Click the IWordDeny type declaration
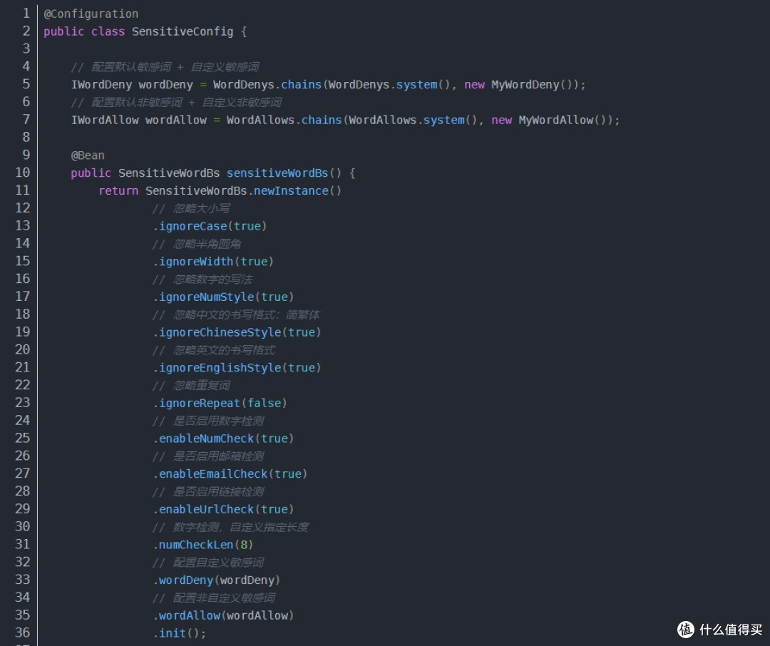The height and width of the screenshot is (646, 770). coord(101,85)
